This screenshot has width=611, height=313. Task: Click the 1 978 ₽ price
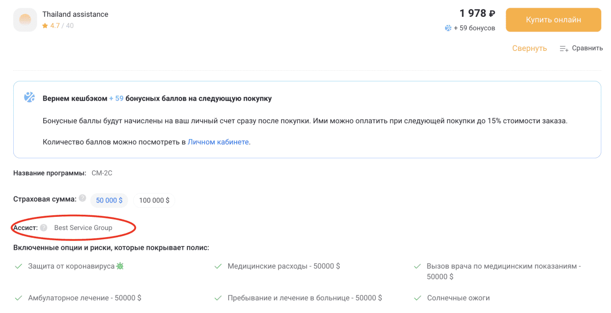(477, 14)
